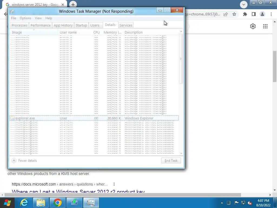This screenshot has height=208, width=277.
Task: Click the Chrome page vertical scrollbar thumb
Action: (275, 66)
